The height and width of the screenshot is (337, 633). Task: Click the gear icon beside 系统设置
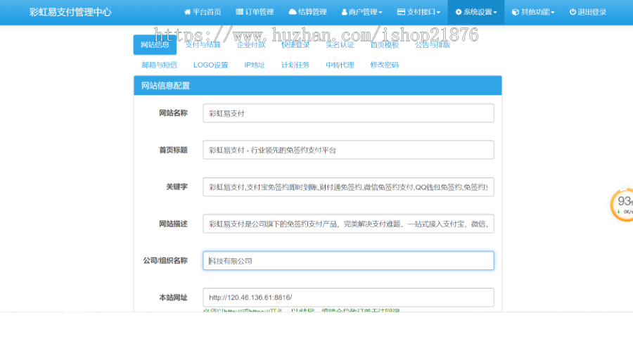tap(459, 12)
